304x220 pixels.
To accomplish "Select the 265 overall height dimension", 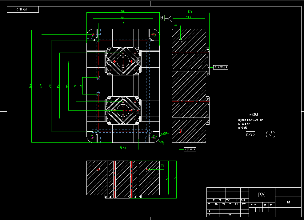I will tap(30, 86).
